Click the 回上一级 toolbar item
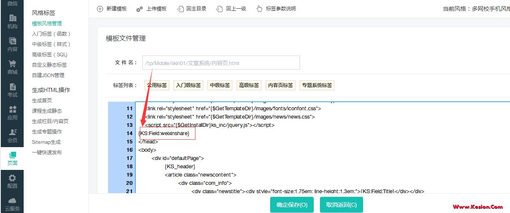Viewport: 510px width, 213px height. pyautogui.click(x=231, y=9)
